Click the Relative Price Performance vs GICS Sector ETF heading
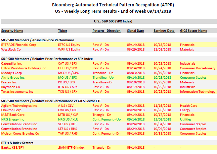The image size is (217, 154). [x=51, y=101]
